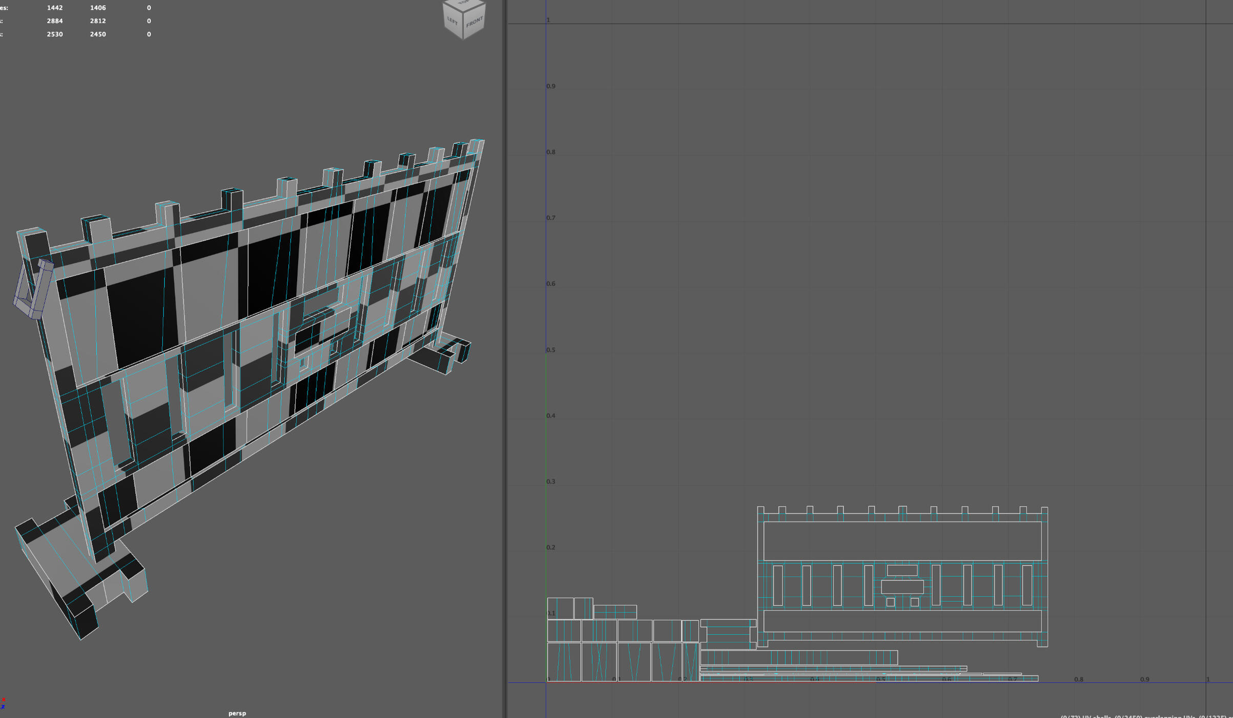This screenshot has width=1233, height=718.
Task: Select the medium horizontal strip UV shell below the big shell
Action: [798, 657]
